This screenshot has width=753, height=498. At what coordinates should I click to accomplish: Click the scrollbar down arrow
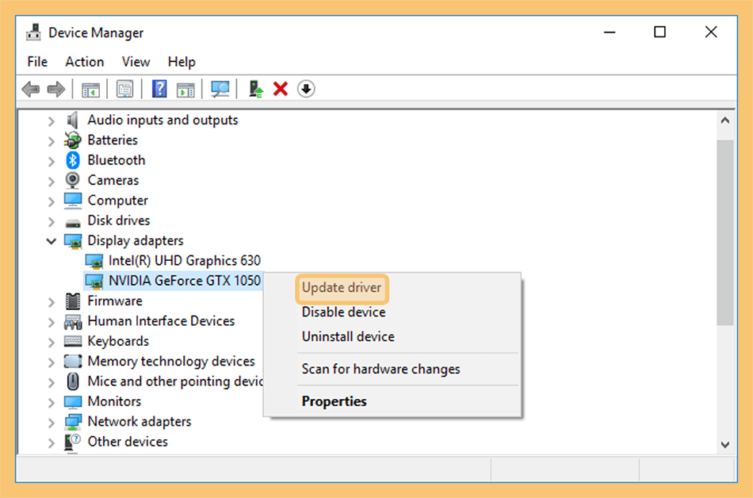(x=725, y=445)
